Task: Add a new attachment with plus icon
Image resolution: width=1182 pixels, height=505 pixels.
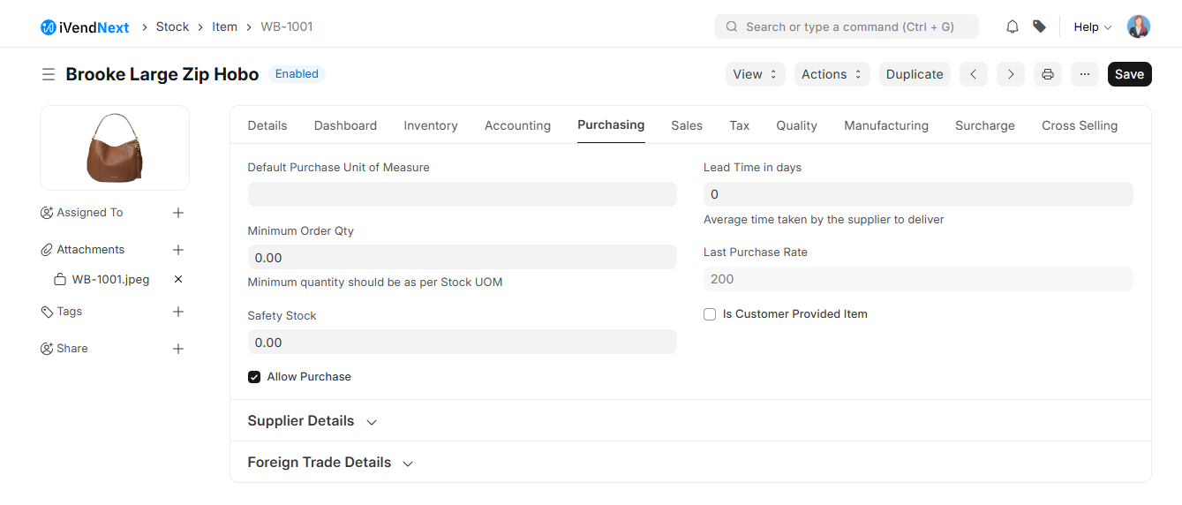Action: point(178,250)
